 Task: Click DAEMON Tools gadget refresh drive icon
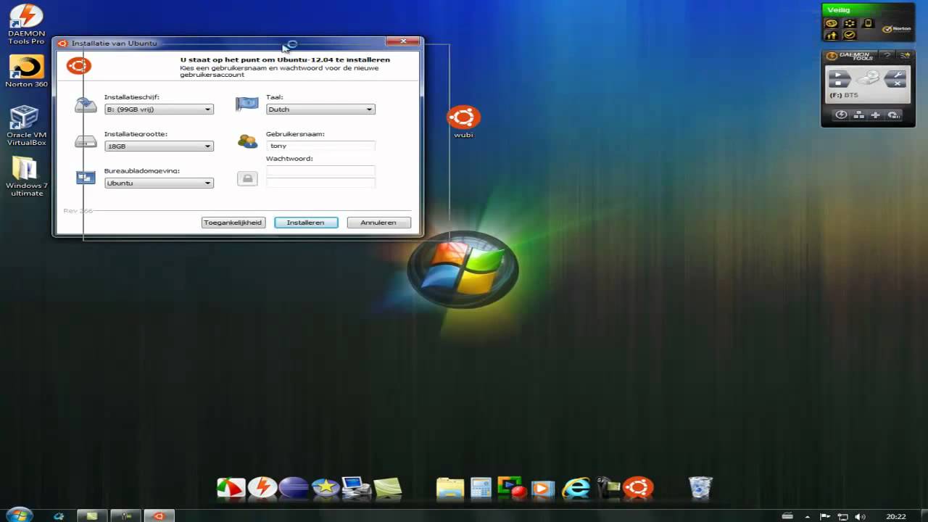pos(894,115)
